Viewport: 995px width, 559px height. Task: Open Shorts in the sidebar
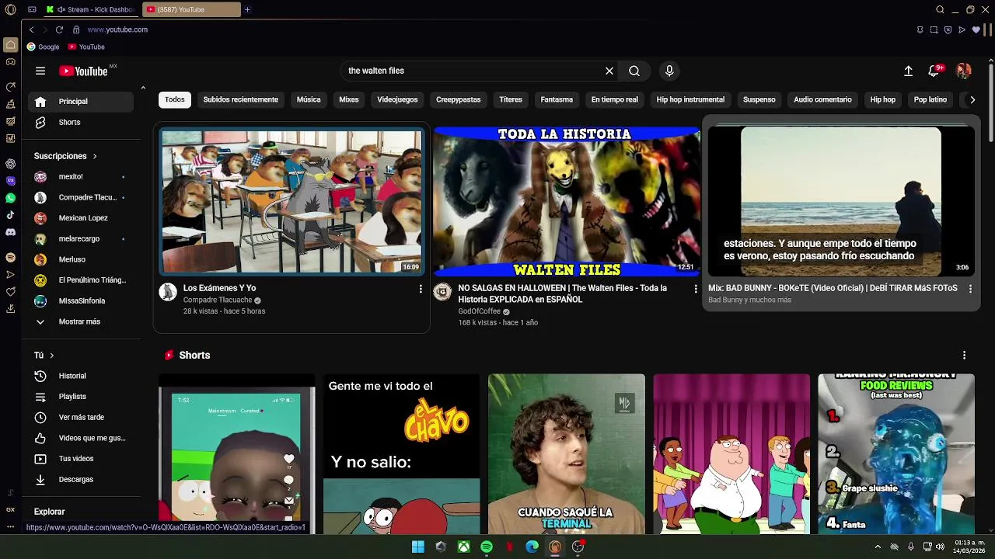(x=81, y=123)
